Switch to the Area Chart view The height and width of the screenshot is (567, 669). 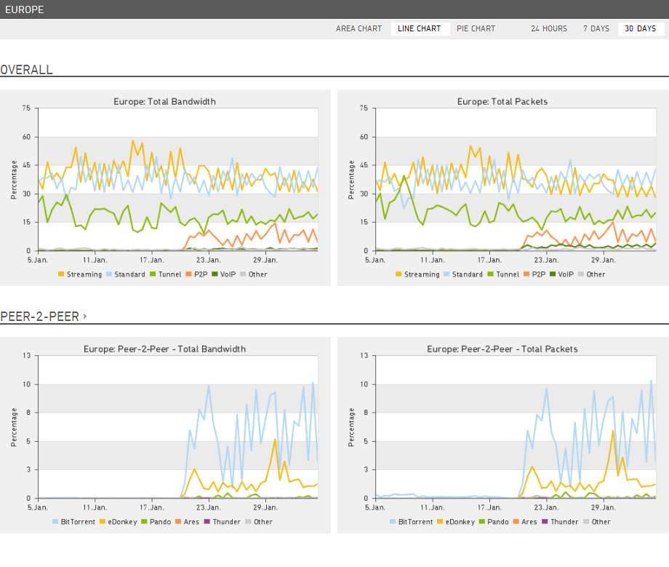click(x=358, y=28)
